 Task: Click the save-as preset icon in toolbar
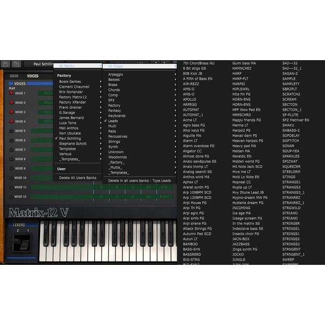(16, 64)
